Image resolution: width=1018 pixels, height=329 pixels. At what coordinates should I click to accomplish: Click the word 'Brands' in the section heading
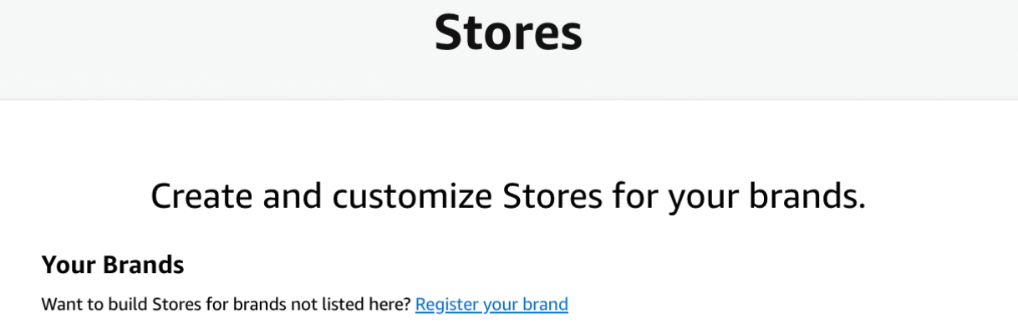[142, 266]
